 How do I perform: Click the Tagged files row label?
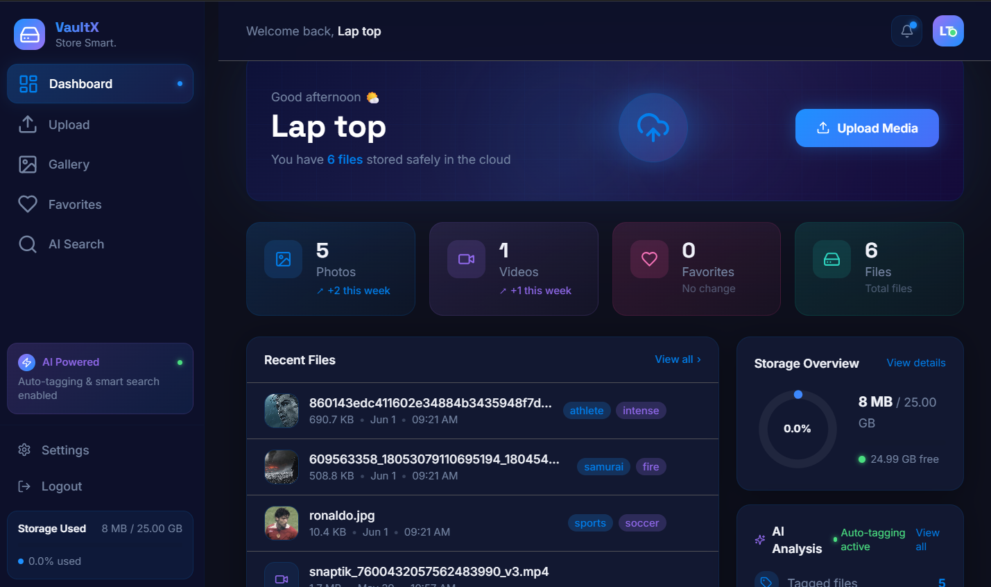pos(822,582)
